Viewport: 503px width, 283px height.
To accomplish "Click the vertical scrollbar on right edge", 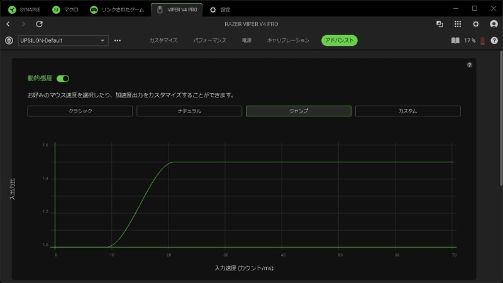I will point(501,118).
